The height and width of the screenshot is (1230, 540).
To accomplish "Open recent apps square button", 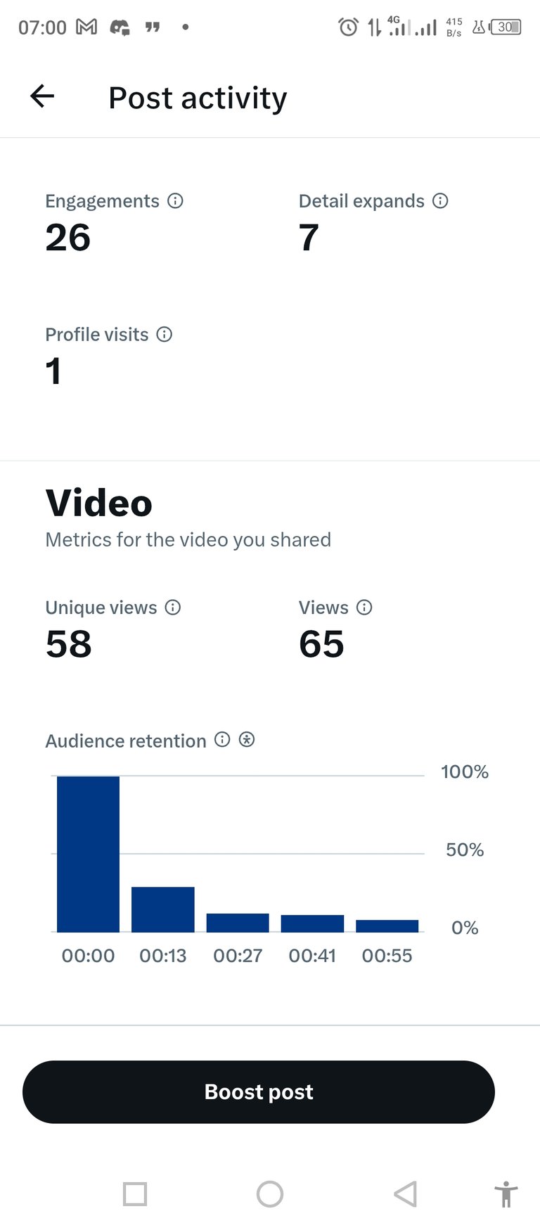I will pyautogui.click(x=135, y=1194).
